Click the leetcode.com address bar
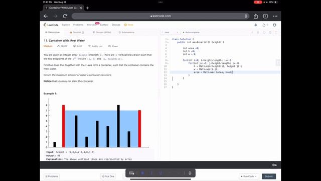Image resolution: width=321 pixels, height=181 pixels. click(x=160, y=16)
